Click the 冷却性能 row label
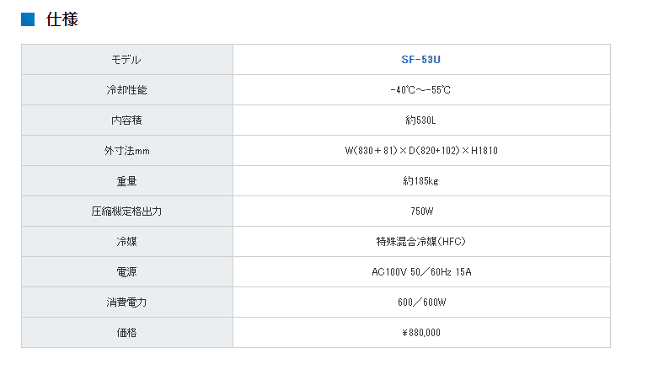The height and width of the screenshot is (380, 653). coord(126,90)
